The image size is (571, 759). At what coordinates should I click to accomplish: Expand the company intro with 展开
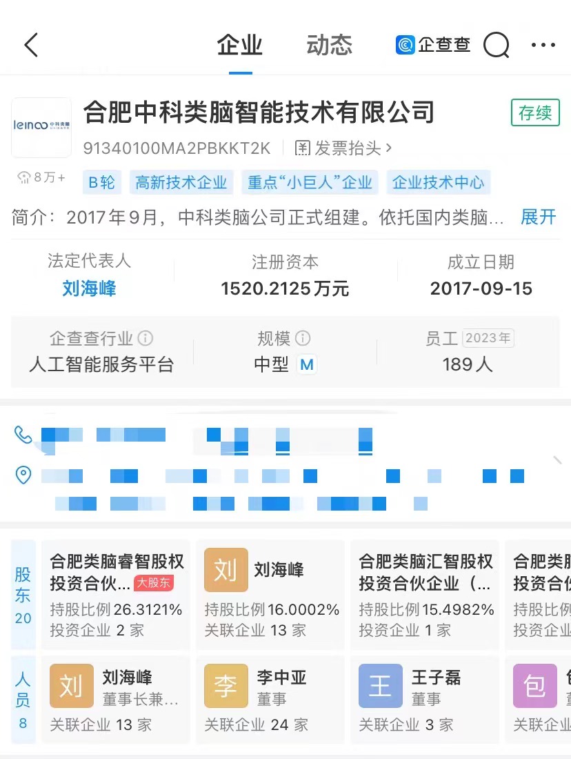point(539,217)
